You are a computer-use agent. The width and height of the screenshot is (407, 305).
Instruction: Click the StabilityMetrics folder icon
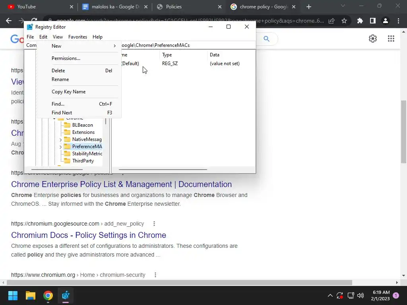67,154
